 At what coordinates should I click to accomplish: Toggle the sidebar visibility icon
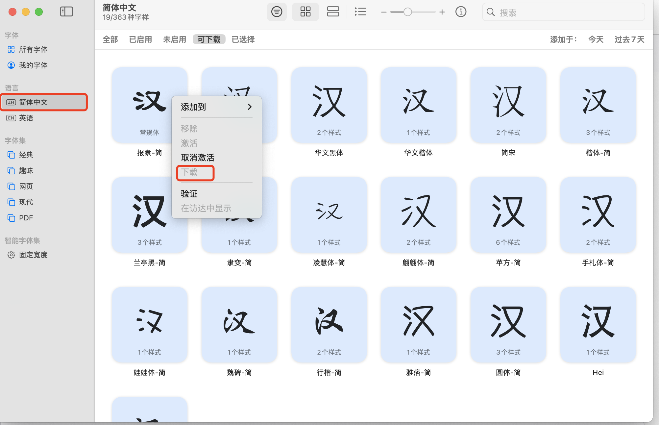[x=66, y=12]
